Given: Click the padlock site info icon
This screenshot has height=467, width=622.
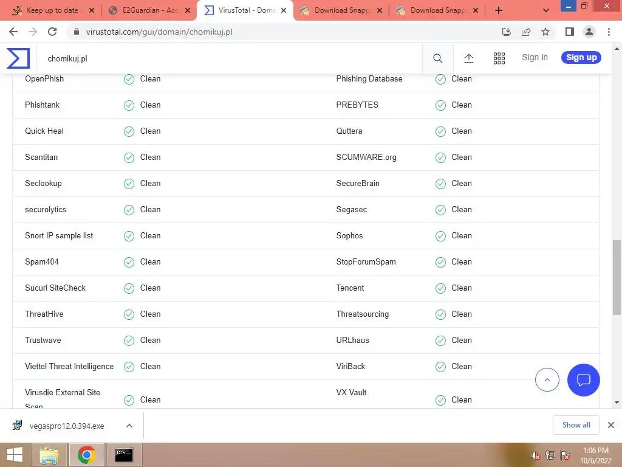Looking at the screenshot, I should tap(77, 32).
